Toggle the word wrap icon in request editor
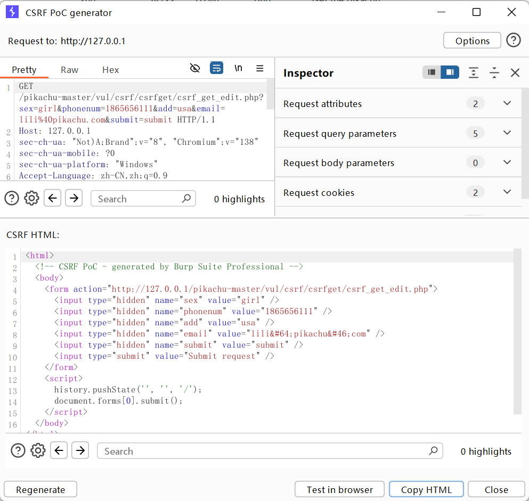Screen dimensions: 529x501 click(216, 68)
